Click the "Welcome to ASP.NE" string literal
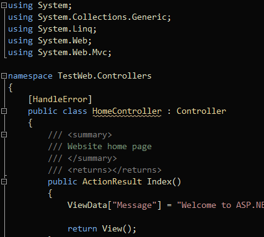The width and height of the screenshot is (264, 237). pos(221,205)
